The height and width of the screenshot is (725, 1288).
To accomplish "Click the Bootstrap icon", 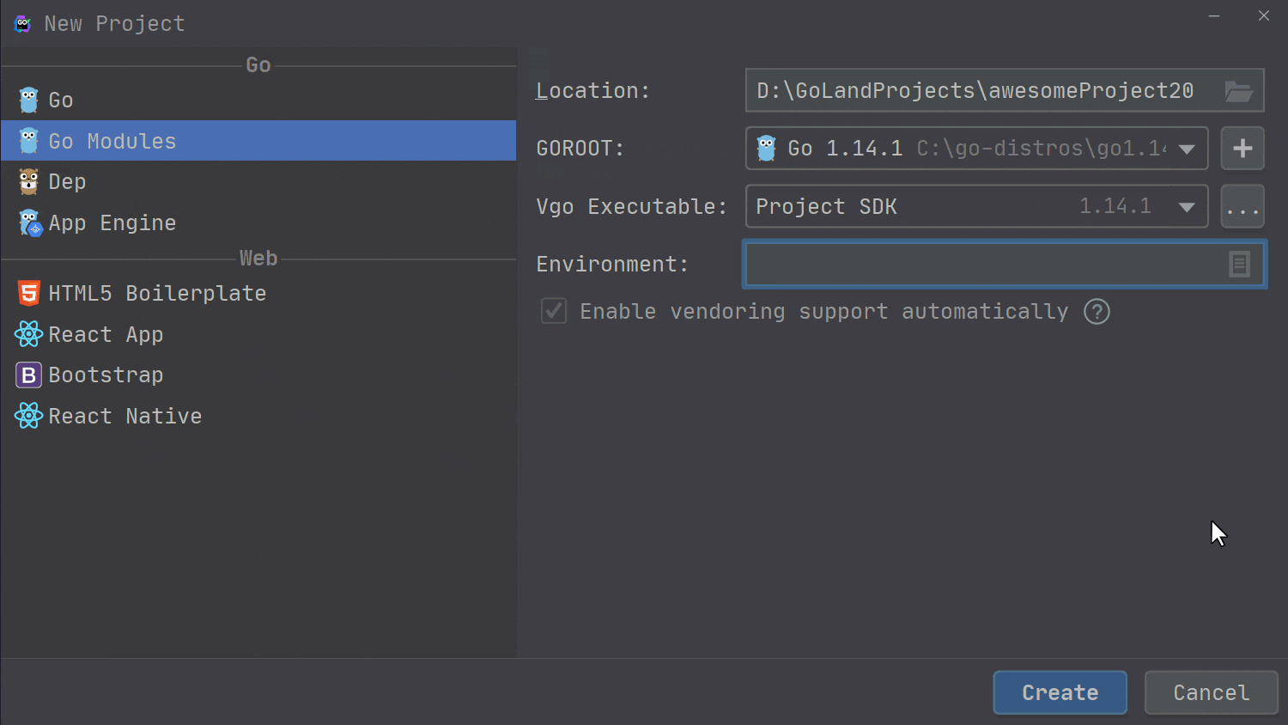I will (28, 375).
